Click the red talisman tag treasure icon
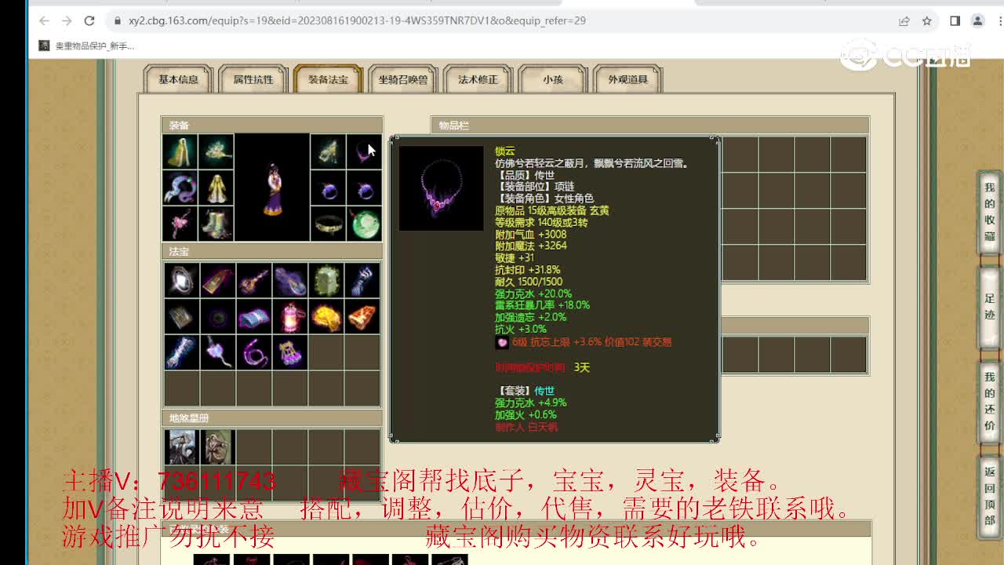This screenshot has height=565, width=1004. (217, 280)
